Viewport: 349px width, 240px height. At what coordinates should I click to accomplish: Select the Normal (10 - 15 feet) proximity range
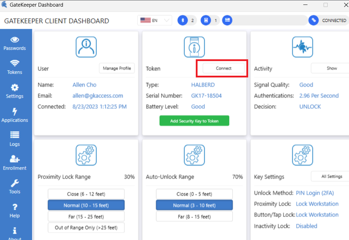pos(86,205)
